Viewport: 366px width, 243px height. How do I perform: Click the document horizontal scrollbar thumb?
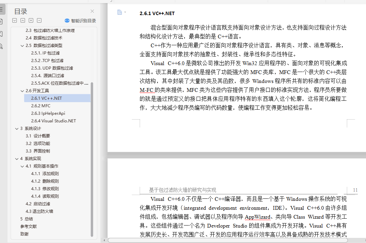pos(228,240)
